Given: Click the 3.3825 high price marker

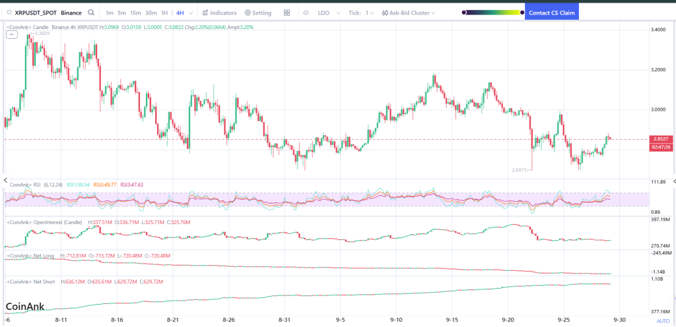Looking at the screenshot, I should click(x=40, y=33).
